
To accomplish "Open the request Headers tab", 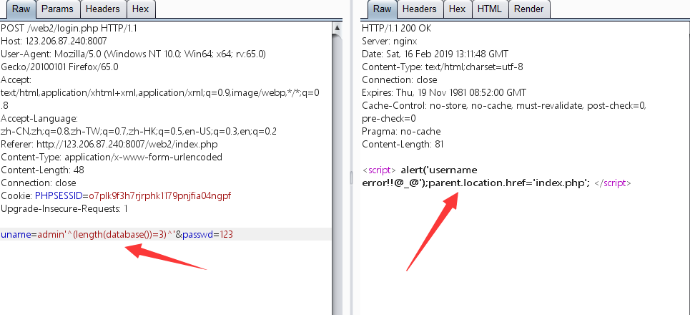I will click(102, 9).
